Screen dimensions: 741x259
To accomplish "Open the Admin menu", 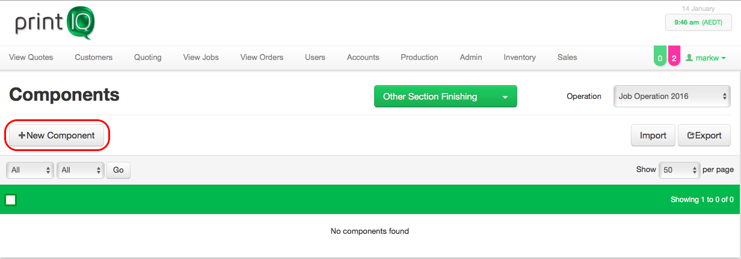I will click(471, 58).
